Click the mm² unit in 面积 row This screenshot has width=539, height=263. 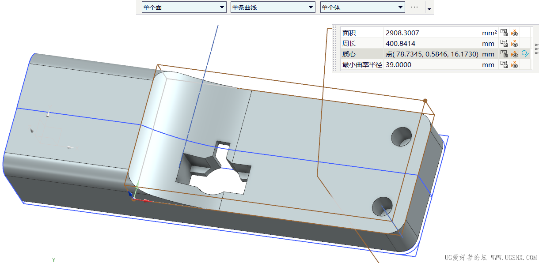coord(489,33)
